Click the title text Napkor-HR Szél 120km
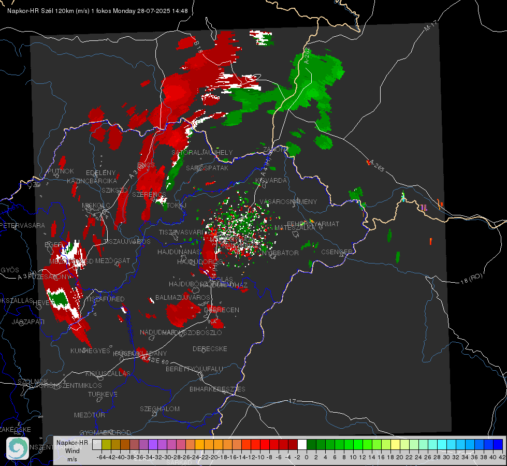Image resolution: width=507 pixels, height=466 pixels. [x=41, y=11]
